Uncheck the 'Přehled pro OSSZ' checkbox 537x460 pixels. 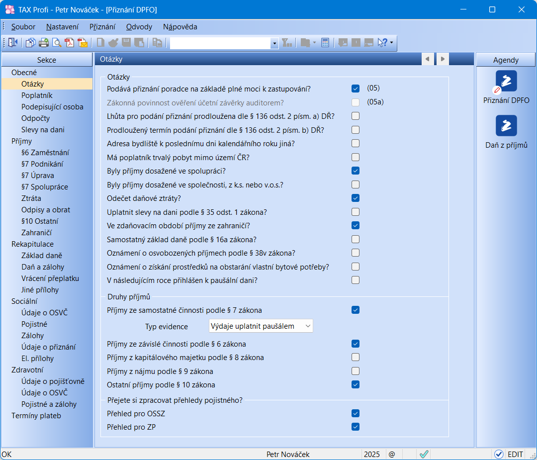[356, 413]
